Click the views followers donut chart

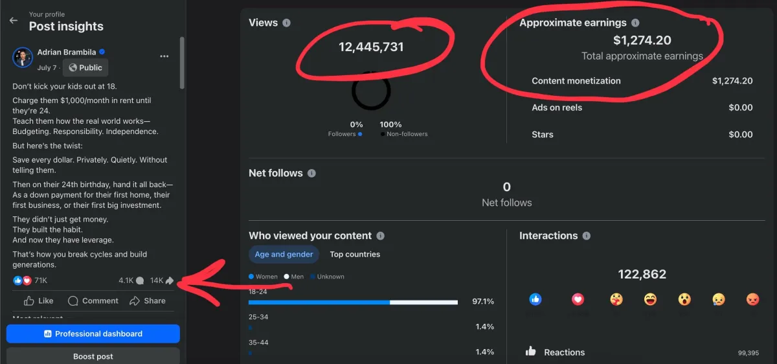click(371, 91)
